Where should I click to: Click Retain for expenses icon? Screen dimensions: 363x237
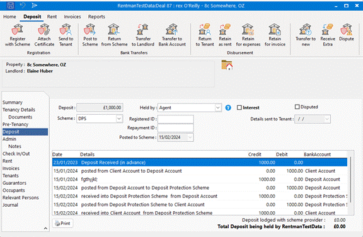coord(248,30)
